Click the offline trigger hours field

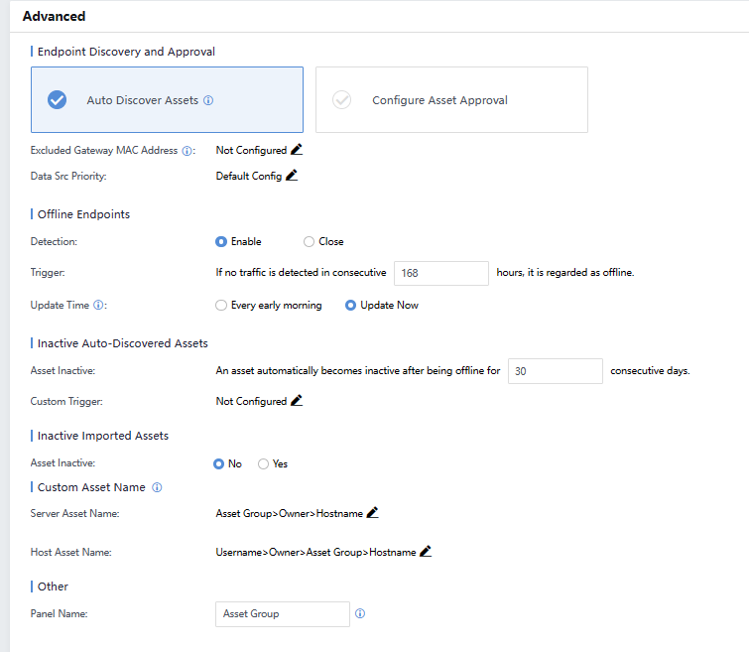441,273
